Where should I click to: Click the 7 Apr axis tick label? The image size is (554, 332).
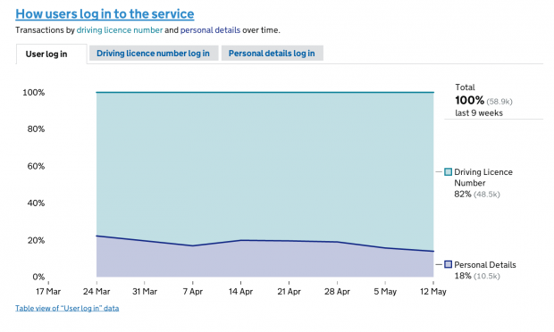point(192,292)
